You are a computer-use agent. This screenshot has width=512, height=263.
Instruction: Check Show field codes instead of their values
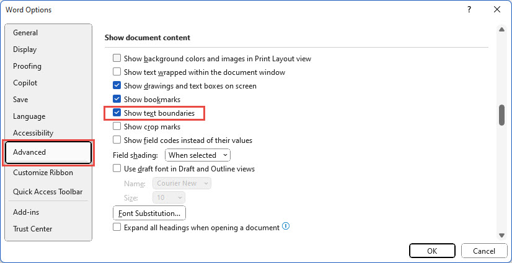117,140
